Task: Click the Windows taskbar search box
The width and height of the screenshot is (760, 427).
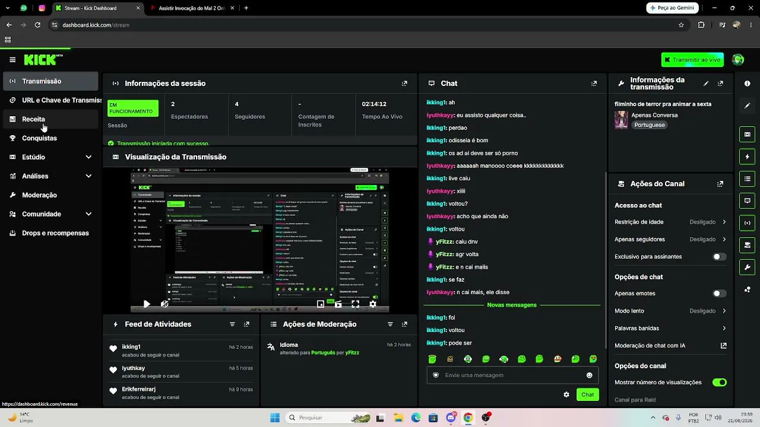Action: [x=328, y=418]
